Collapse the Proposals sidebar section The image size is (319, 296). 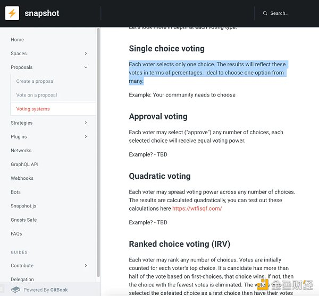pos(86,67)
